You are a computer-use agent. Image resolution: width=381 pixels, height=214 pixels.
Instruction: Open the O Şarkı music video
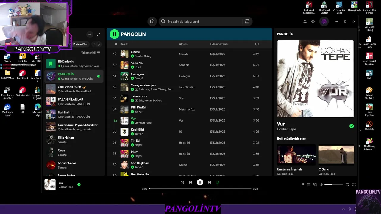point(336,155)
